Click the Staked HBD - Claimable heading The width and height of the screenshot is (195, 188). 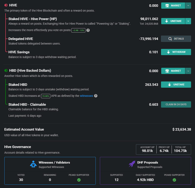click(27, 104)
